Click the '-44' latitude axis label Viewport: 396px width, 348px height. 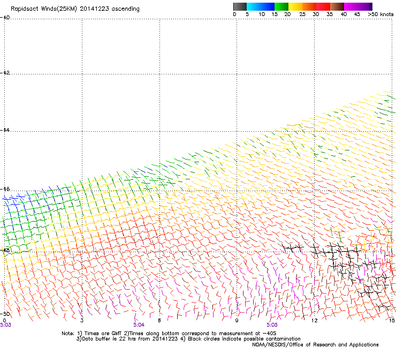tap(5, 130)
